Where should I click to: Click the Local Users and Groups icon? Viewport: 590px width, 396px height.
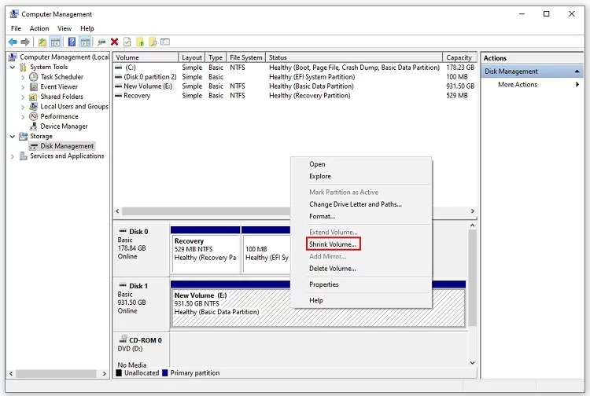click(x=34, y=106)
